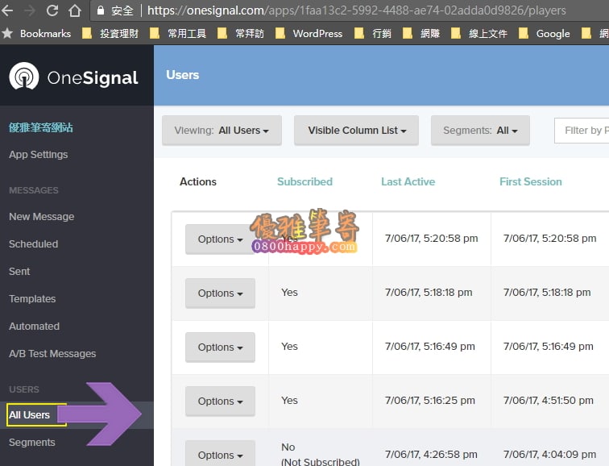Reload the page with refresh icon
Image resolution: width=609 pixels, height=466 pixels.
pos(52,10)
